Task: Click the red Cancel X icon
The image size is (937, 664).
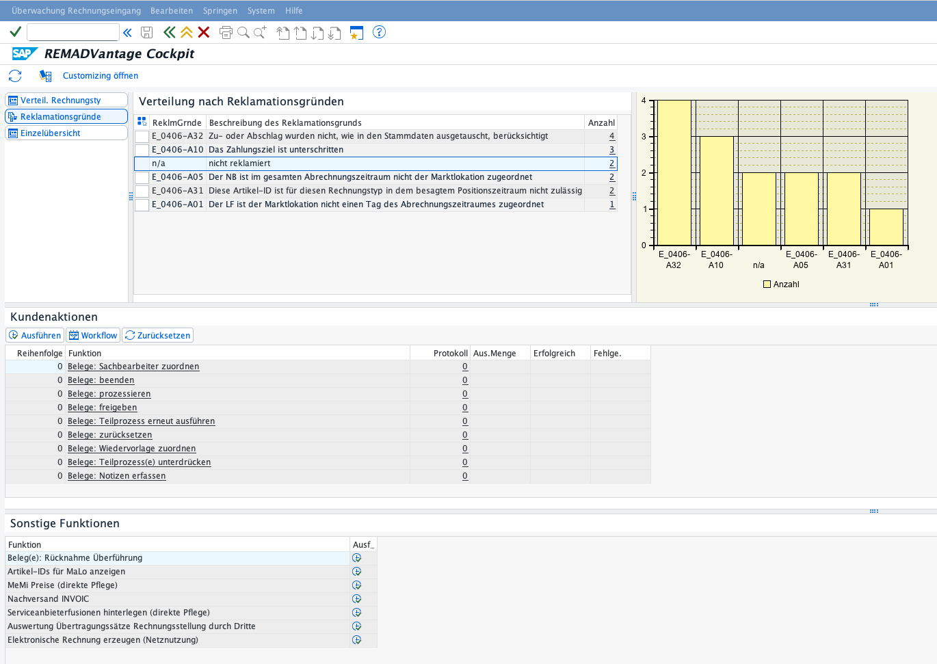Action: point(204,32)
